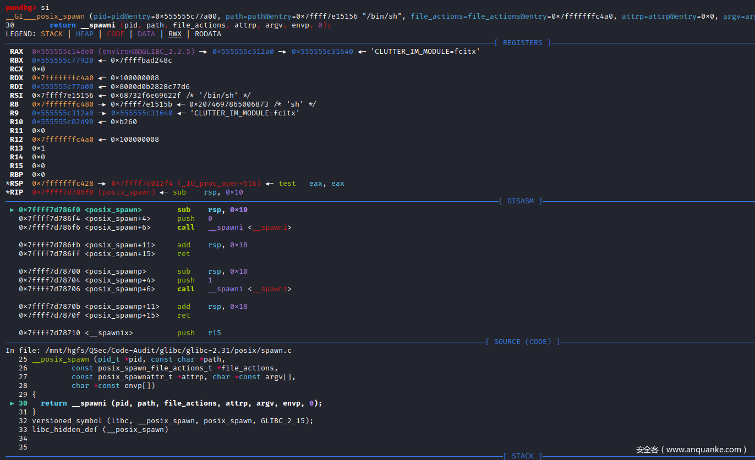
Task: Select the RDI register value 0x555555c77a00
Action: coord(62,87)
